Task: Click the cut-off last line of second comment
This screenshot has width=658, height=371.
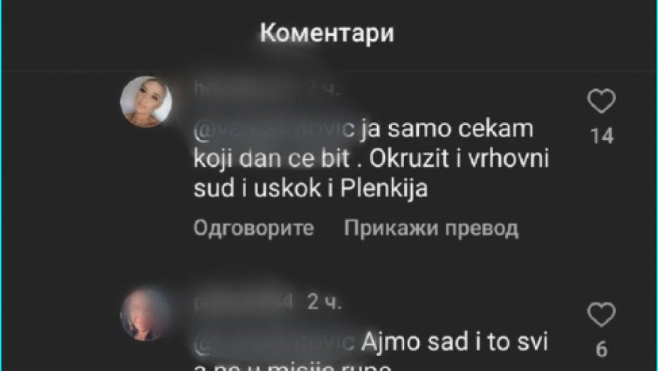Action: point(292,366)
